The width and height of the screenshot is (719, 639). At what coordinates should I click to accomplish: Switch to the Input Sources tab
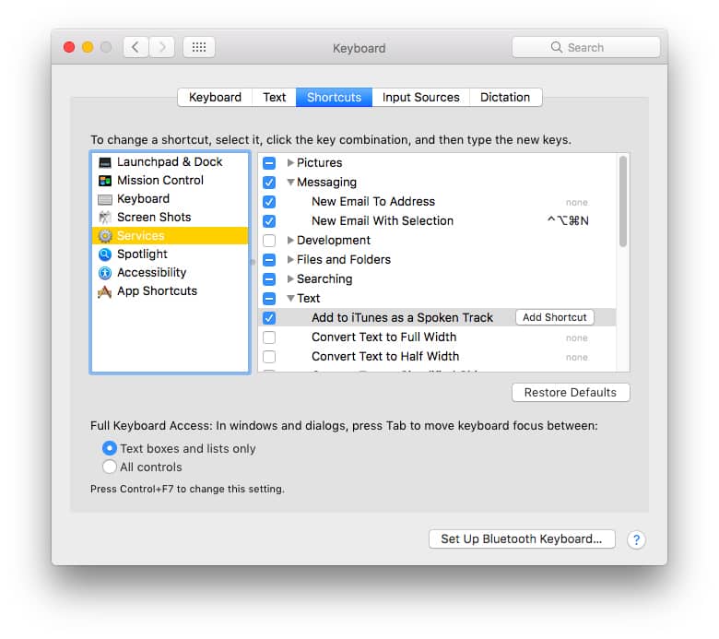[x=420, y=97]
